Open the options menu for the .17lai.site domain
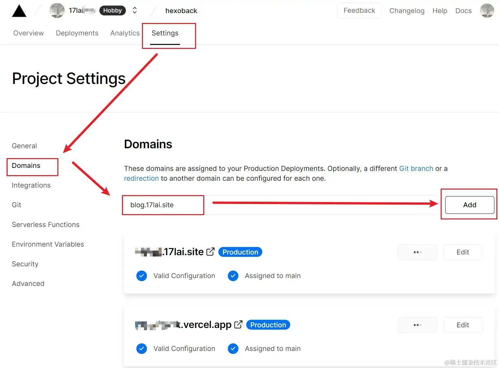The width and height of the screenshot is (499, 368). tap(417, 252)
